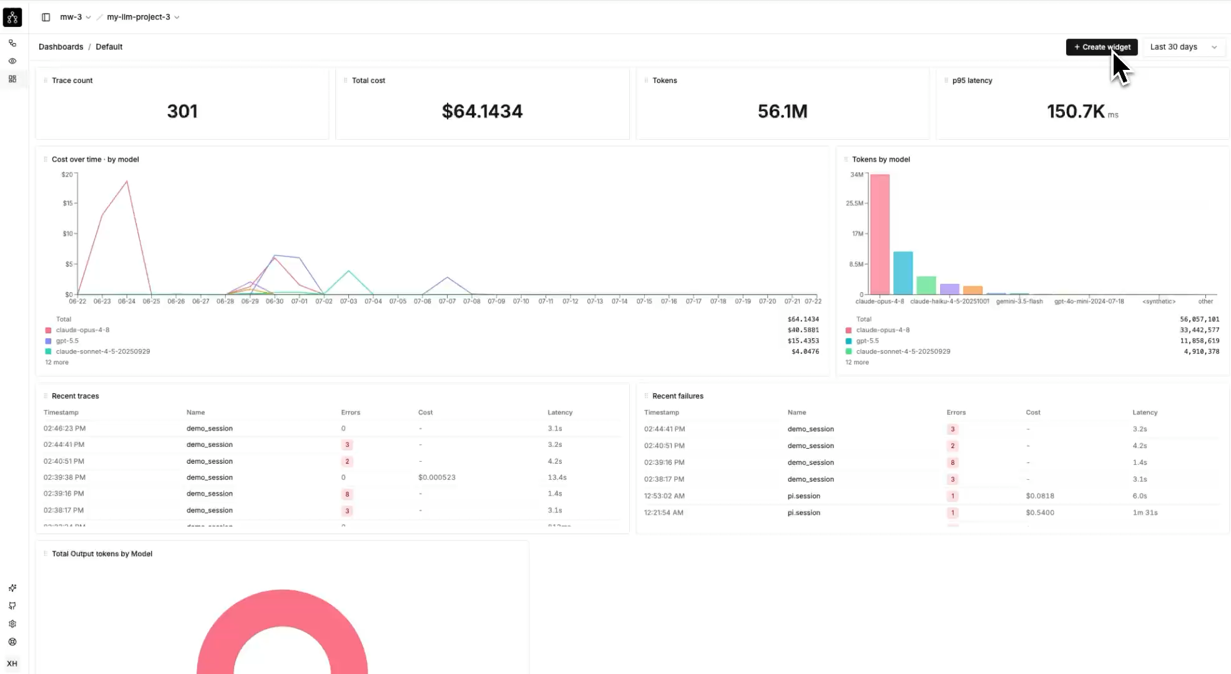The height and width of the screenshot is (674, 1231).
Task: Open the dashboards grid icon in the sidebar
Action: (12, 79)
